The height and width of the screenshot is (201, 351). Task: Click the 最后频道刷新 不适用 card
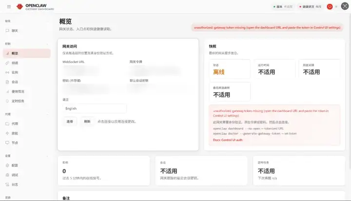(230, 92)
